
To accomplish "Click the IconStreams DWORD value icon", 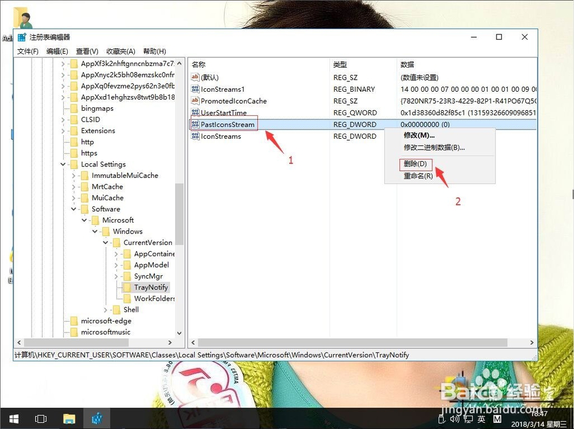I will [x=195, y=136].
